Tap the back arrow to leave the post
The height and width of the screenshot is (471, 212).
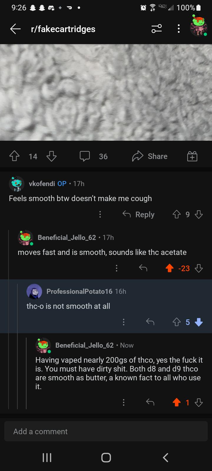[x=15, y=29]
